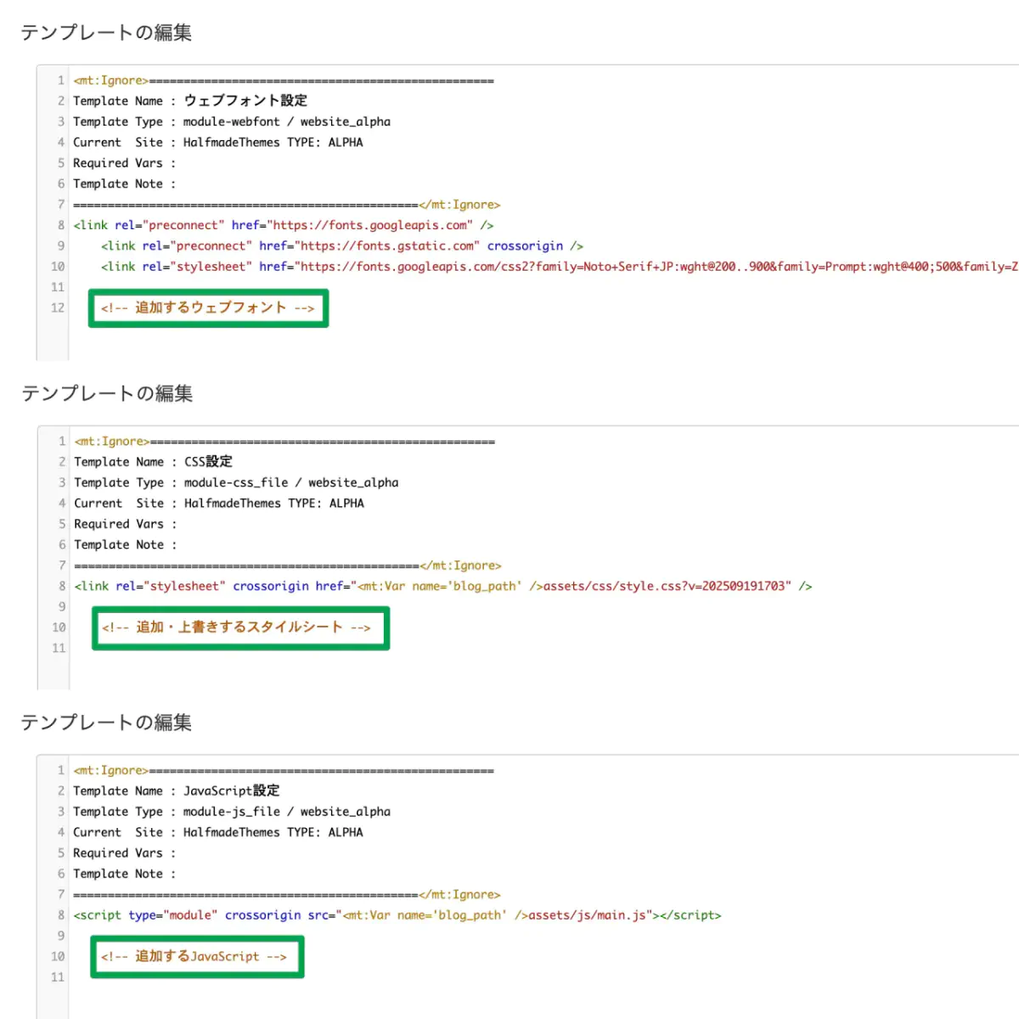Click the fonts.googleapis.com preconnect href value
This screenshot has height=1019, width=1019.
tap(370, 226)
